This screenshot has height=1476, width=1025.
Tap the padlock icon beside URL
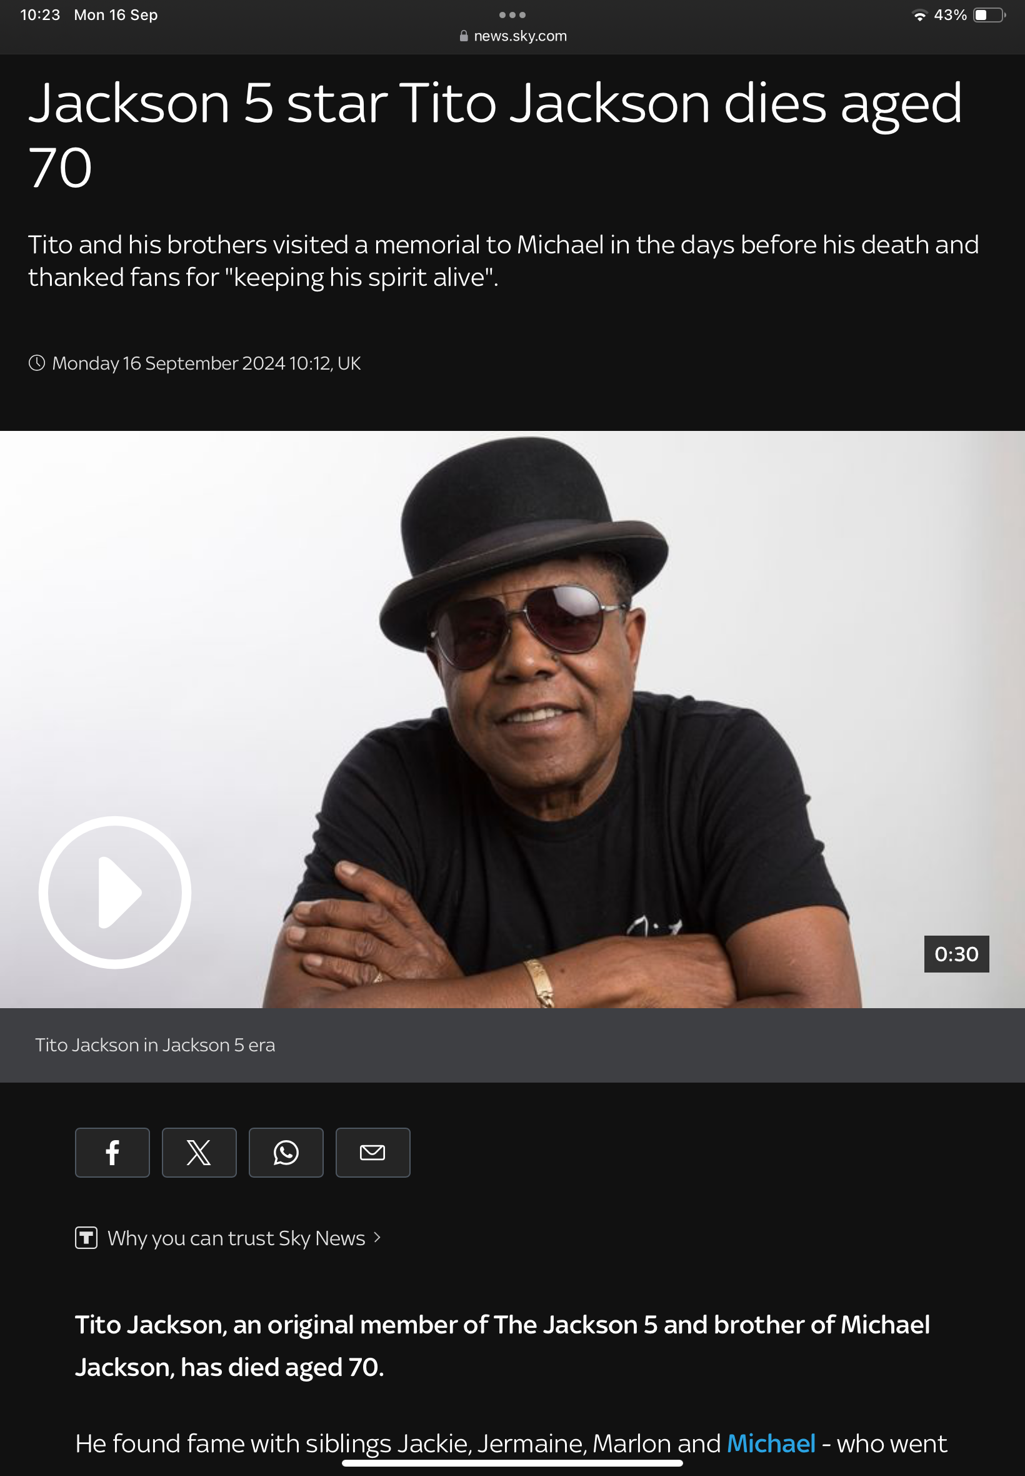[464, 36]
